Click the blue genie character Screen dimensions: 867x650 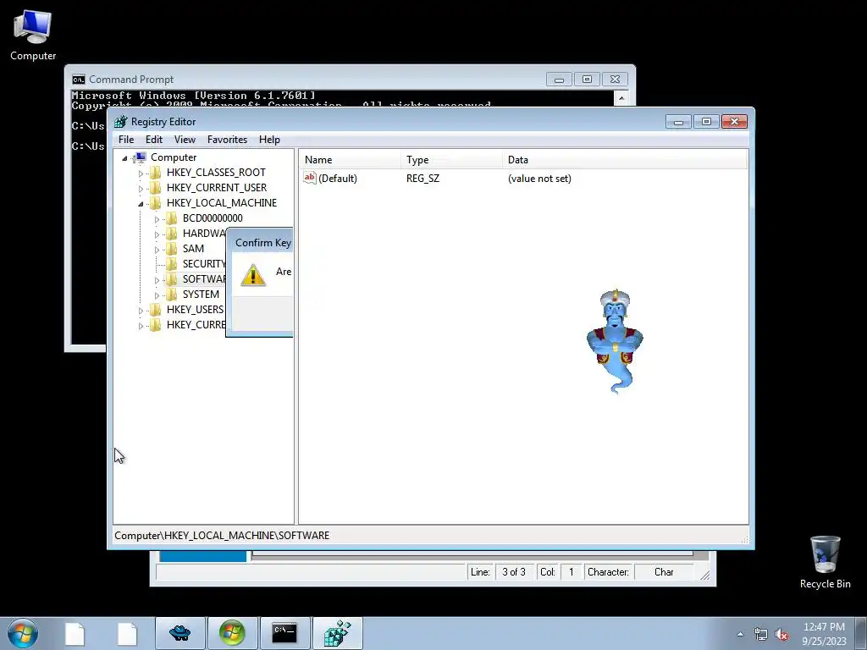(x=615, y=341)
